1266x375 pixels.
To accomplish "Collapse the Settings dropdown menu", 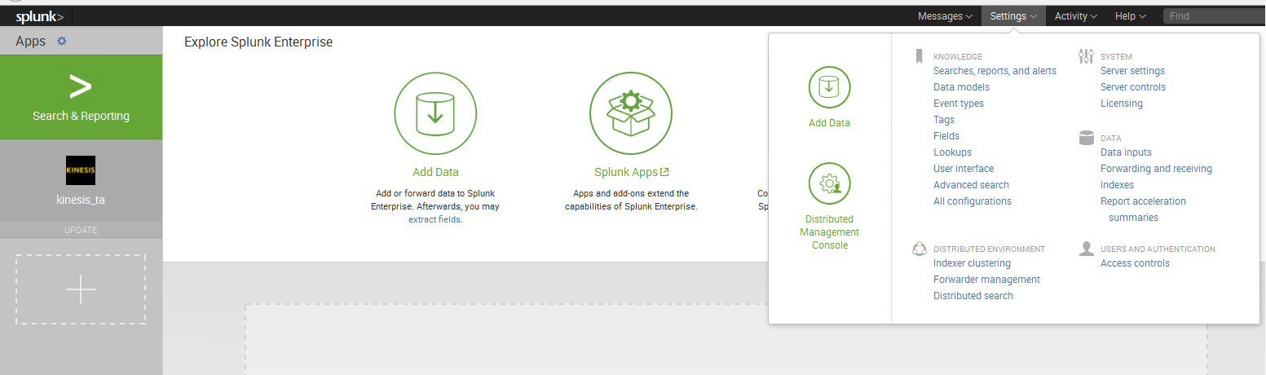I will click(1013, 16).
